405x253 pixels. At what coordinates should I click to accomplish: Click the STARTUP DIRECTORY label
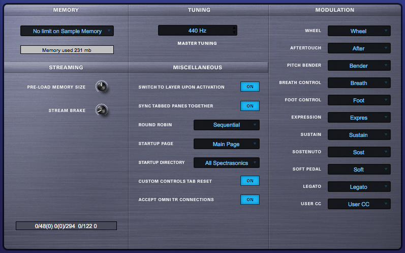pyautogui.click(x=162, y=162)
